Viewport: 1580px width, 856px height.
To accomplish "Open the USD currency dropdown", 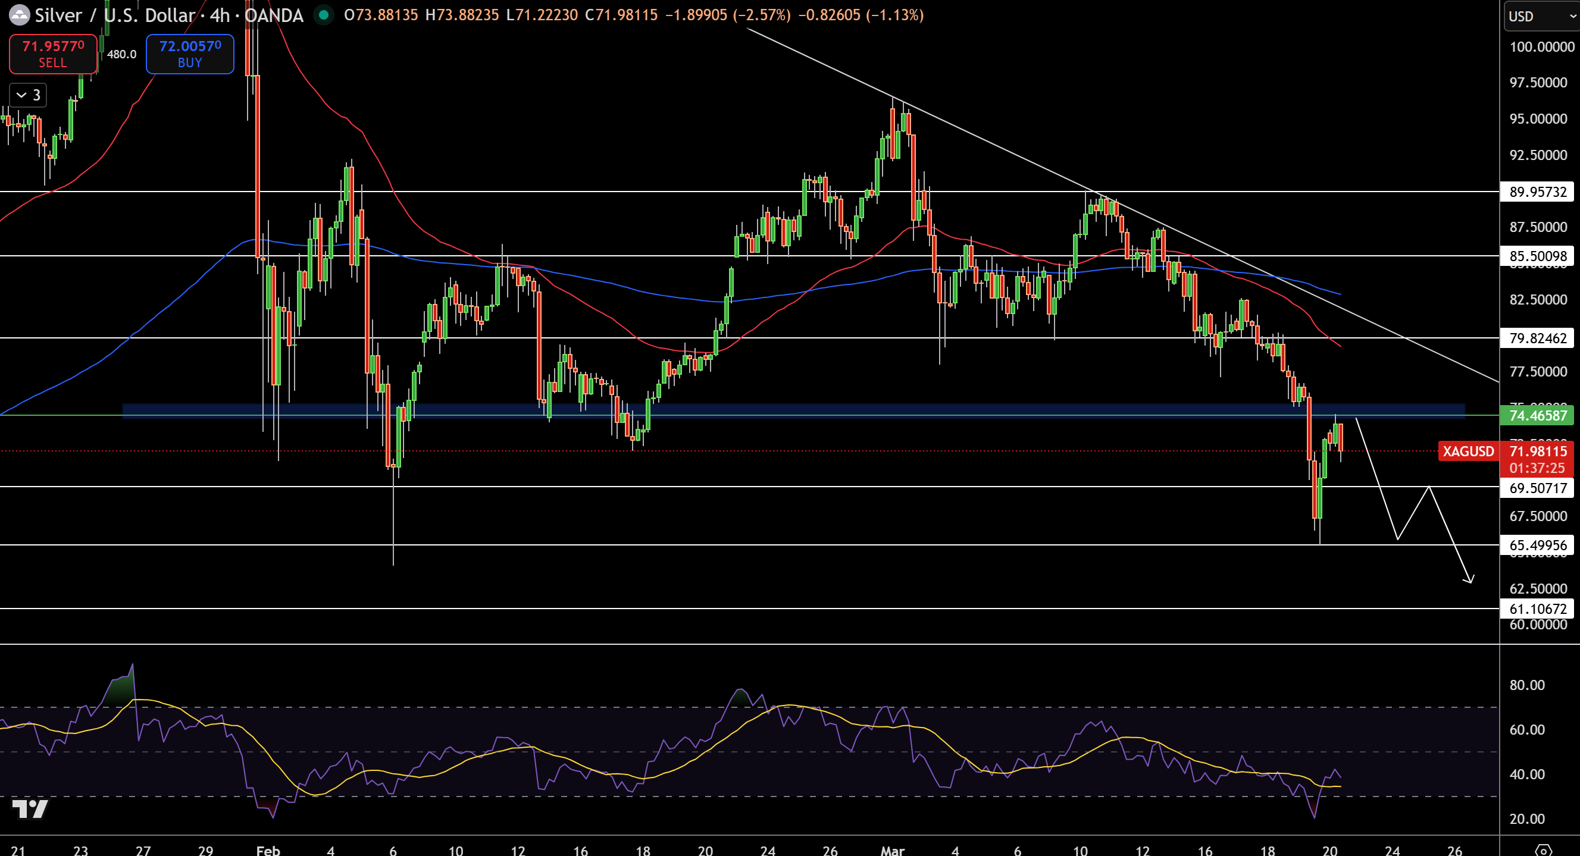I will coord(1541,16).
